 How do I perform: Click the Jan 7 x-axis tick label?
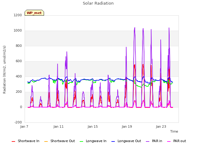click(x=24, y=126)
